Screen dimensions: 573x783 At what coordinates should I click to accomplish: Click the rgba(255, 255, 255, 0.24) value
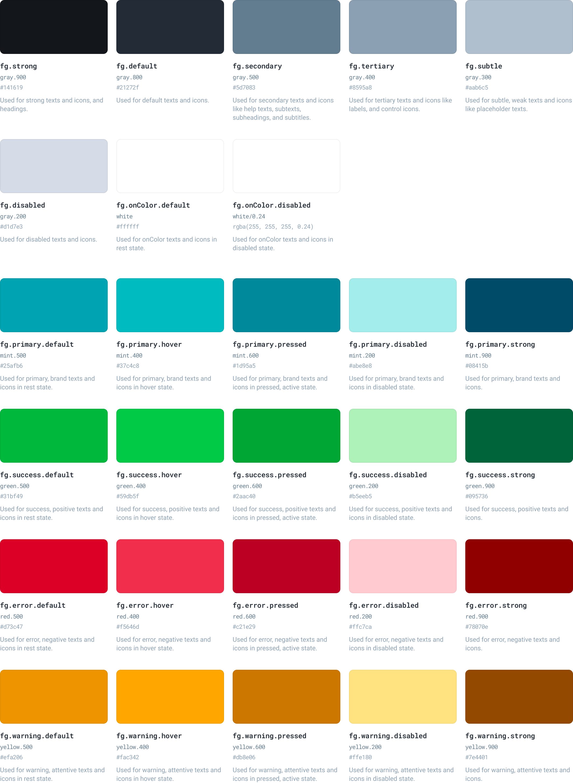[273, 226]
